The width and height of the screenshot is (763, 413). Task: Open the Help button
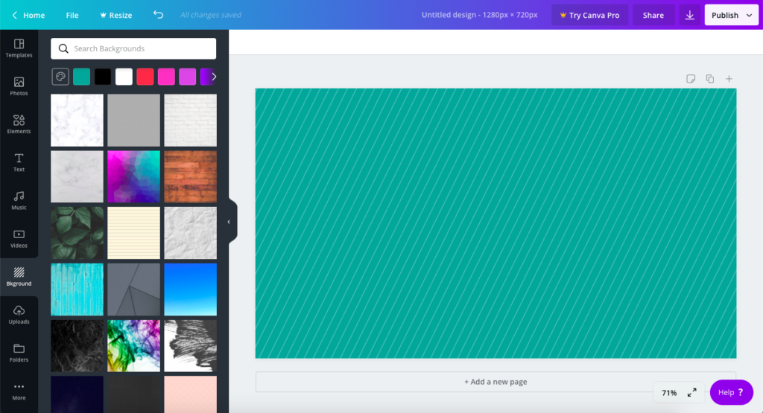click(732, 392)
